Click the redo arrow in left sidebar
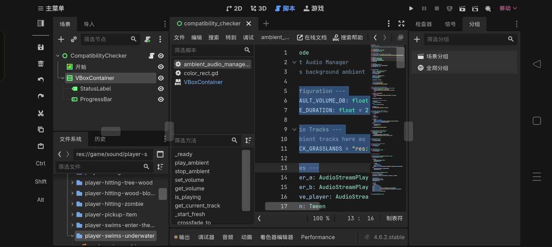The width and height of the screenshot is (552, 247). point(41,96)
